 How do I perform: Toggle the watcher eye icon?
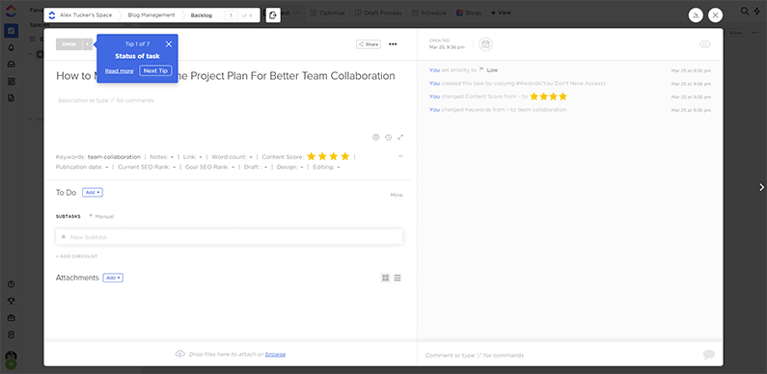point(704,44)
